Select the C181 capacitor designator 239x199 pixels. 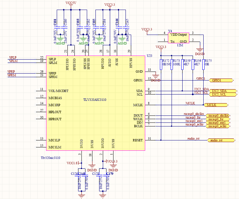55,22
